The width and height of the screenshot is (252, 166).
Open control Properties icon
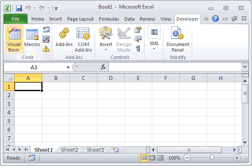(138, 30)
